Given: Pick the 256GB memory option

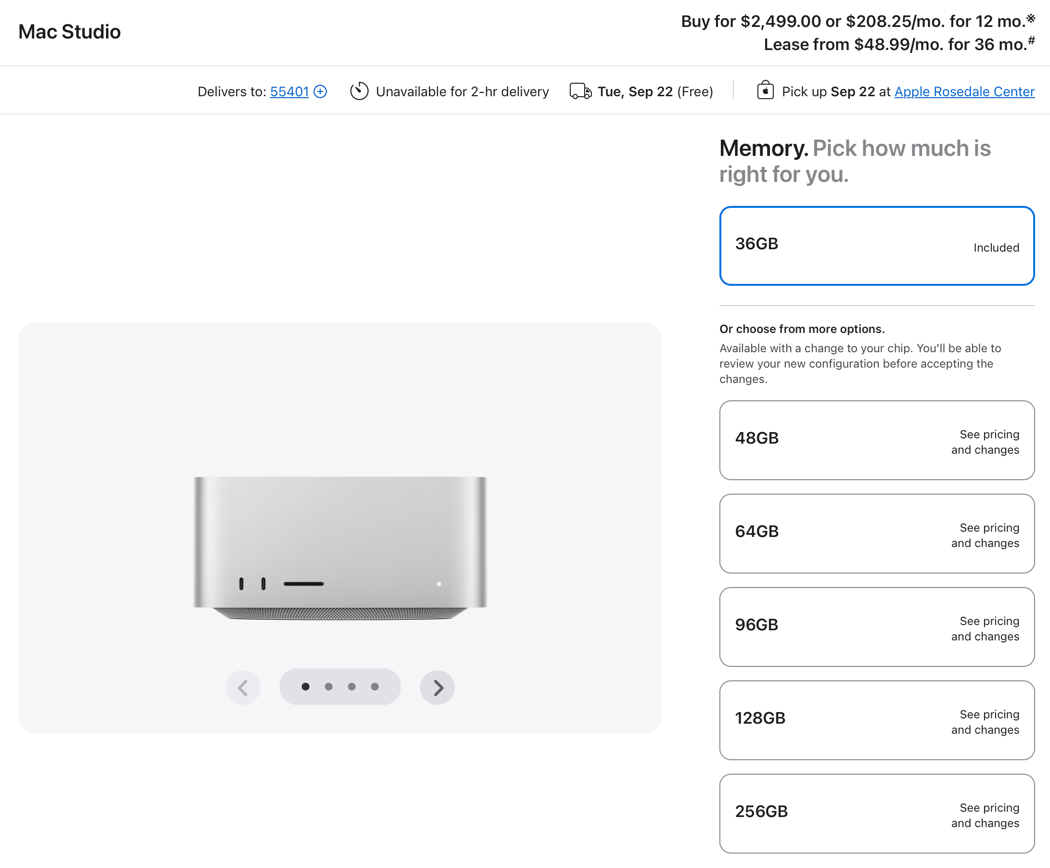Looking at the screenshot, I should [x=876, y=814].
